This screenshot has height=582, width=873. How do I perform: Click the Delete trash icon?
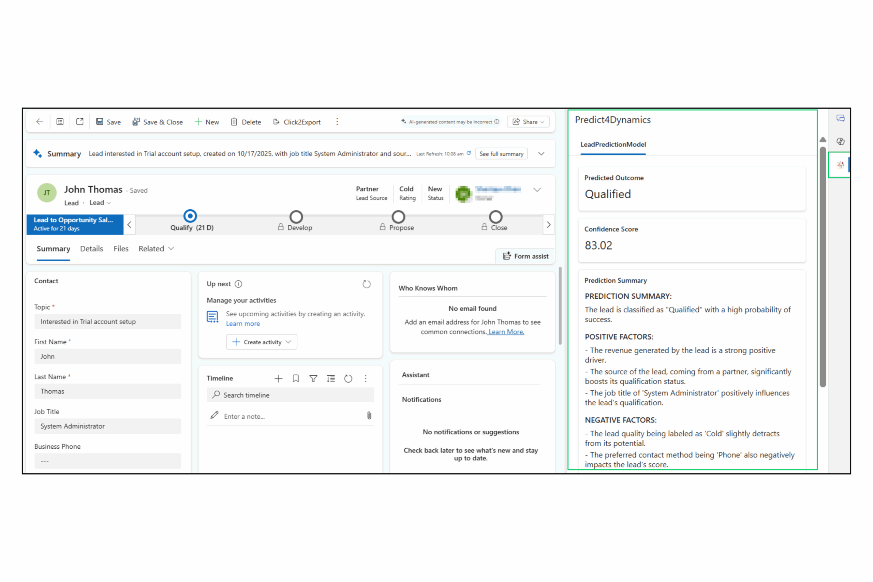coord(234,122)
